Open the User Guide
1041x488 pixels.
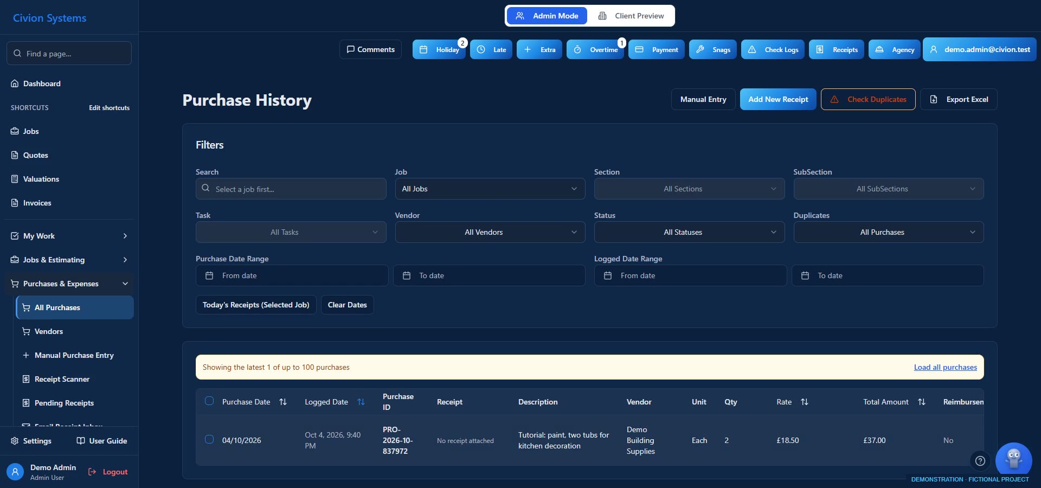(x=102, y=441)
